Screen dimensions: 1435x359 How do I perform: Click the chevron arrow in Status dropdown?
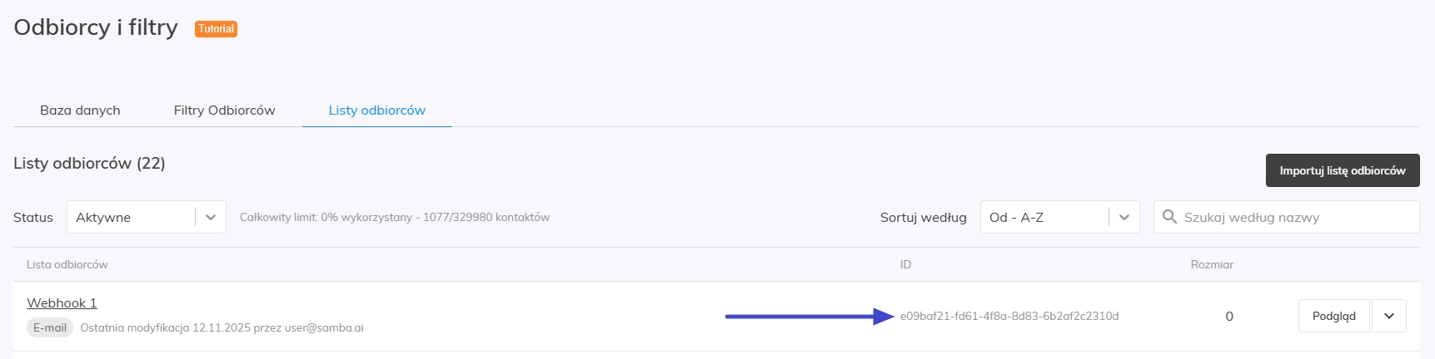(x=211, y=217)
